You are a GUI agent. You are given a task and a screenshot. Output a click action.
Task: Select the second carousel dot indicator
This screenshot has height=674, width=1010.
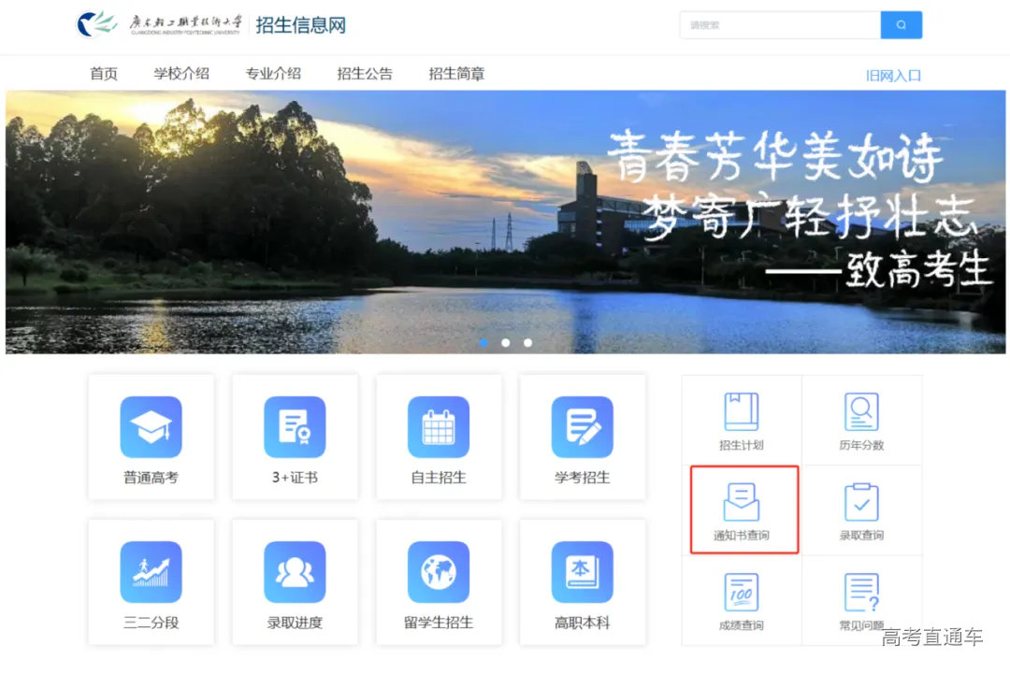tap(505, 343)
